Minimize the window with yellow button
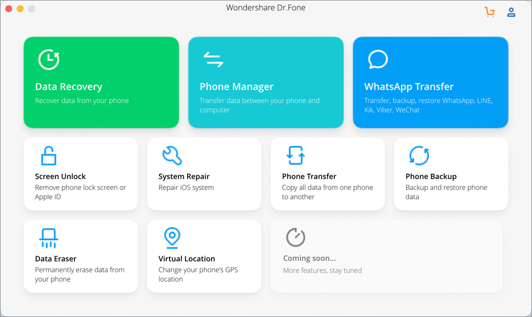This screenshot has height=317, width=532. click(x=21, y=9)
